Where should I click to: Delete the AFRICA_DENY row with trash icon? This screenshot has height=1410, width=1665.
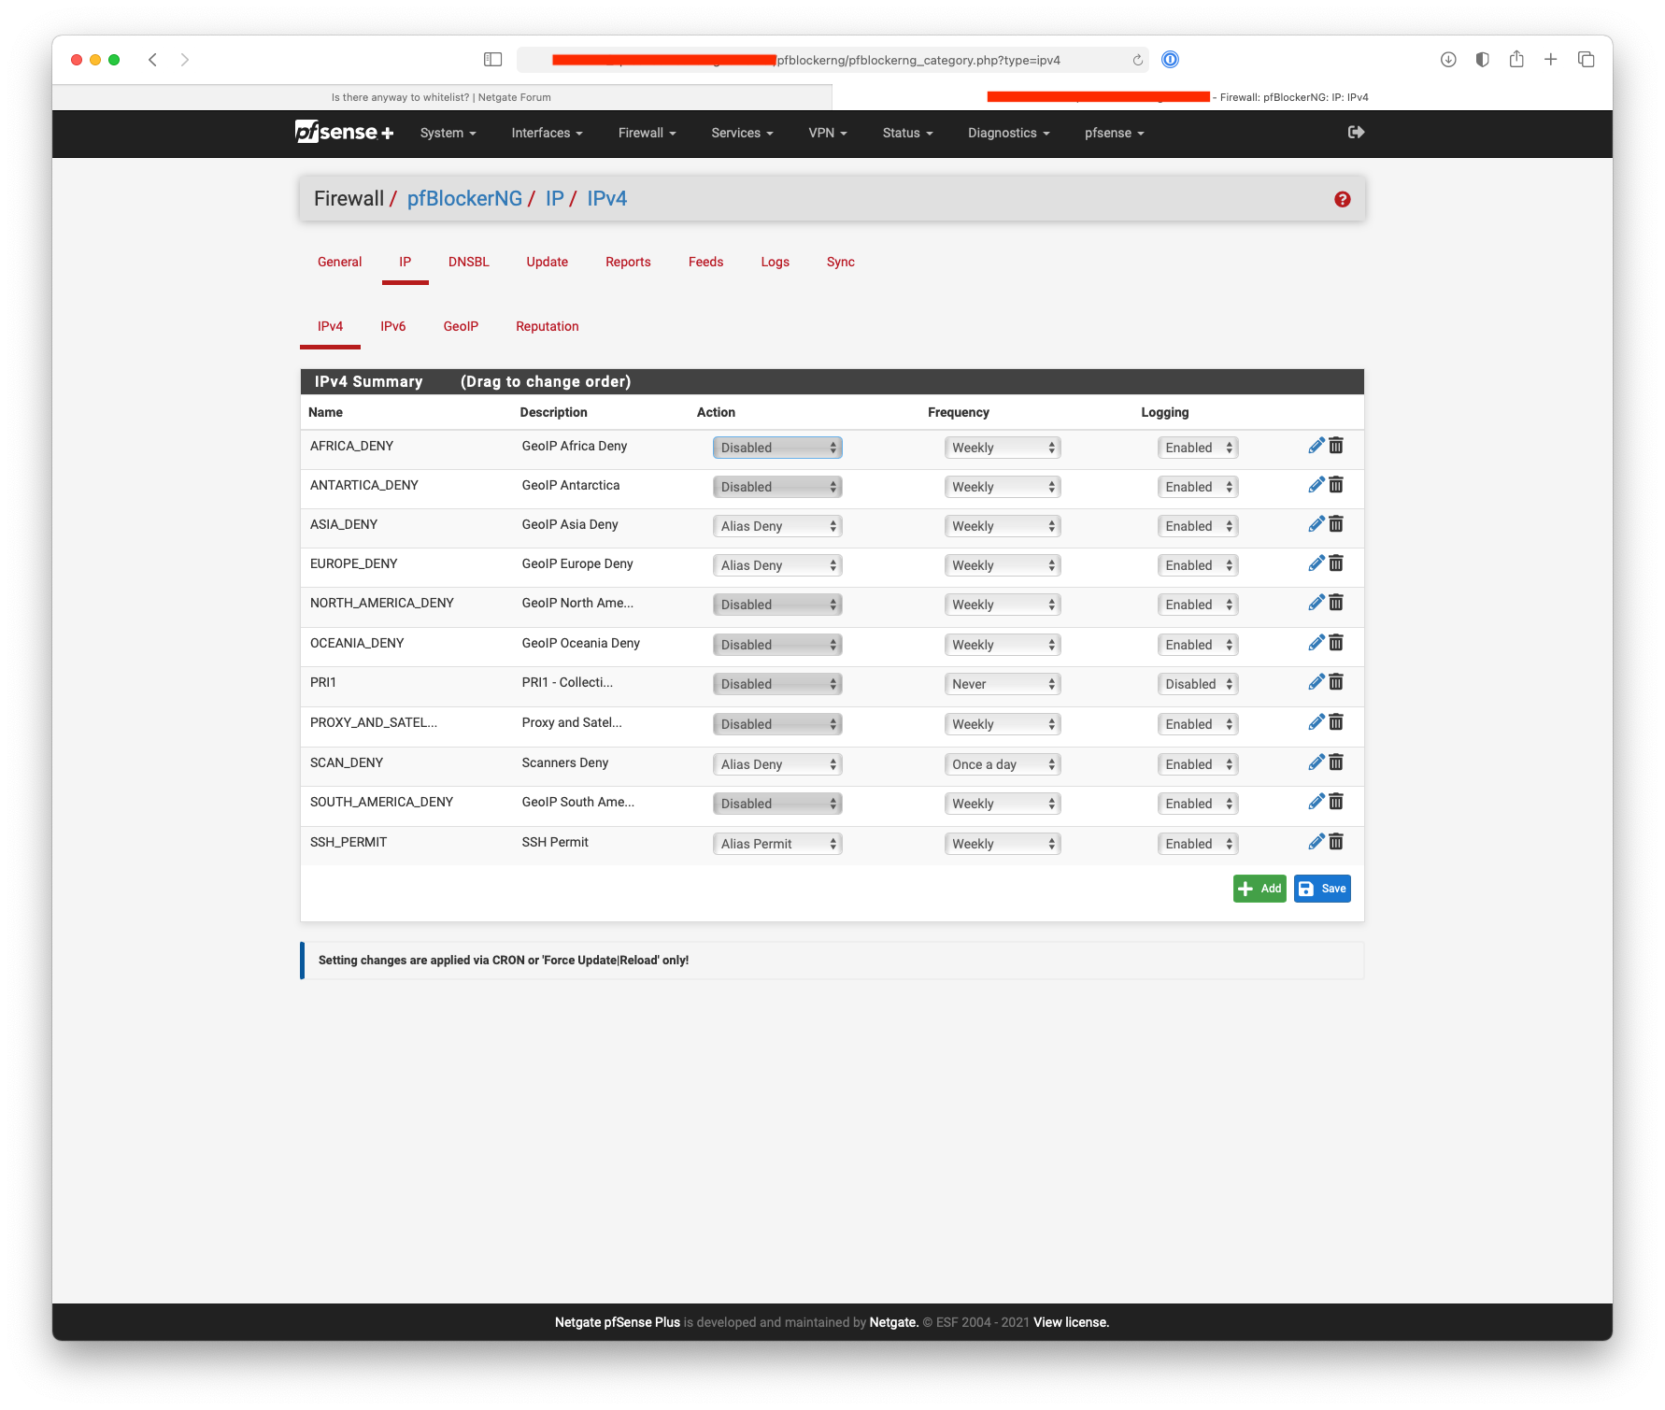coord(1336,446)
